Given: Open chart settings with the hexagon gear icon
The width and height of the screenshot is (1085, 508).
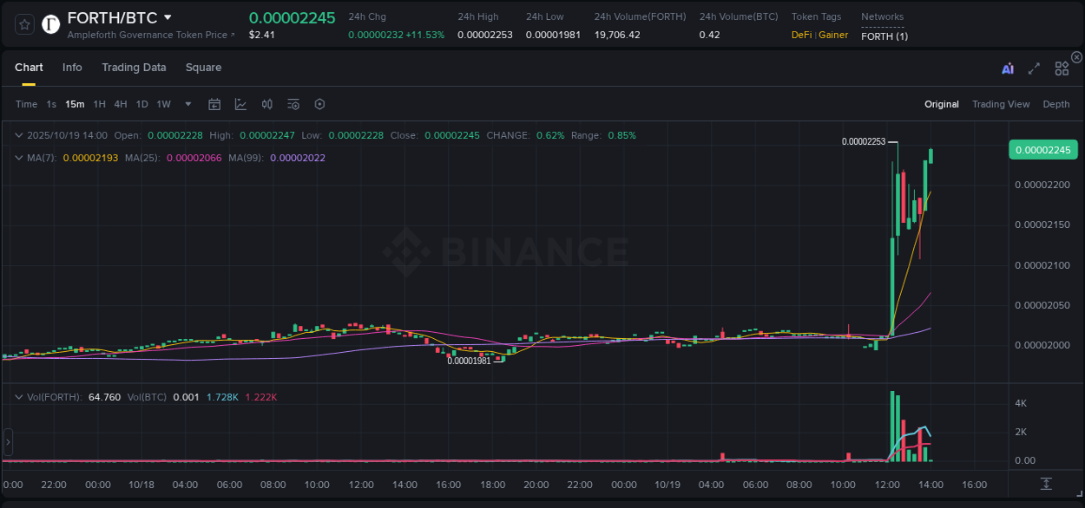Looking at the screenshot, I should [x=319, y=104].
